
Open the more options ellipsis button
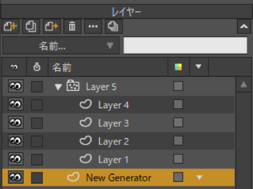click(93, 27)
